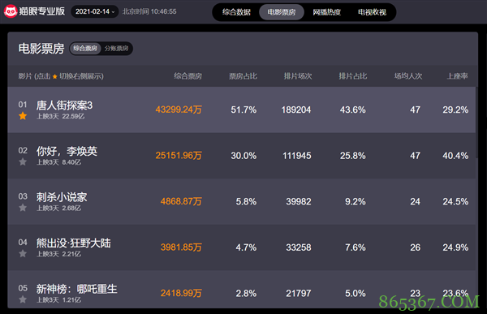This screenshot has height=314, width=487.
Task: Click the 43.6% screening share
Action: click(x=352, y=110)
